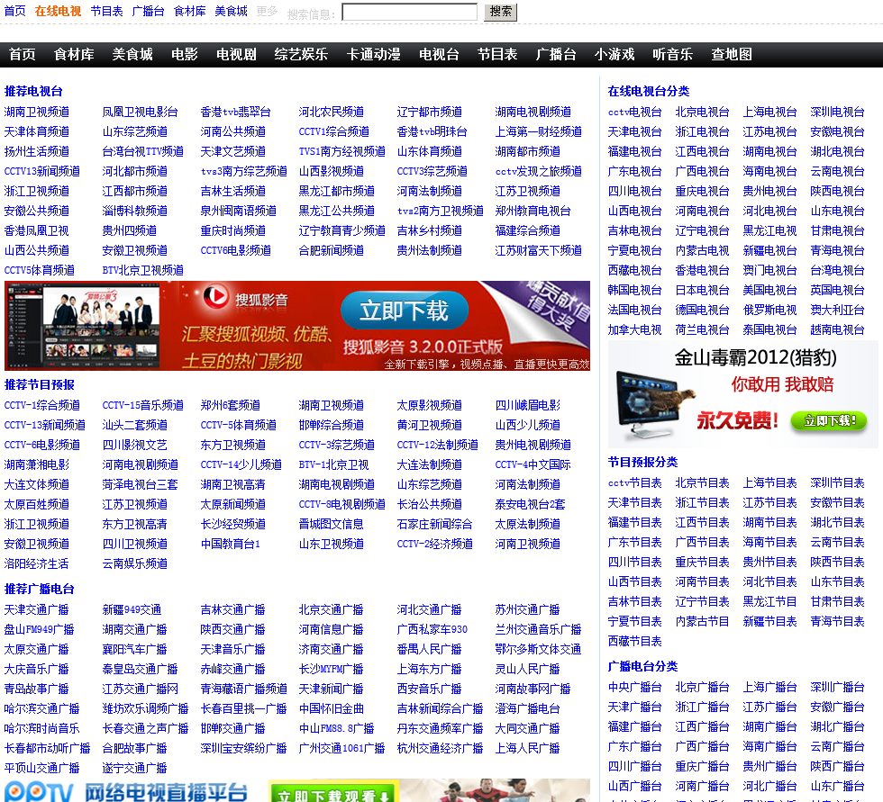Choose 听音乐 in the navigation bar
This screenshot has width=883, height=802.
coord(672,55)
